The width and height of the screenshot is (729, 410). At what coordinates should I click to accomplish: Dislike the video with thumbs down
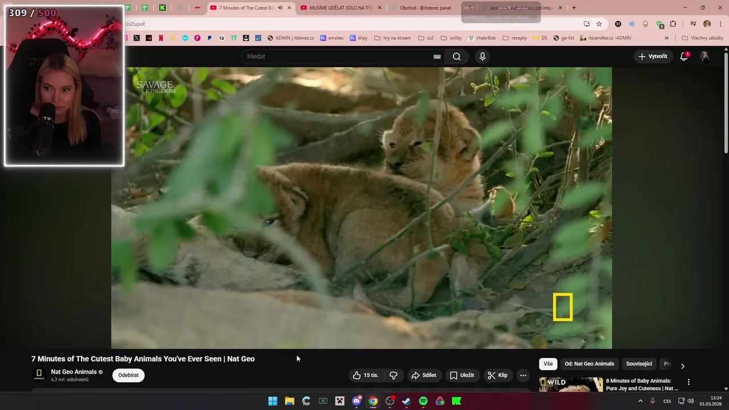pyautogui.click(x=393, y=375)
